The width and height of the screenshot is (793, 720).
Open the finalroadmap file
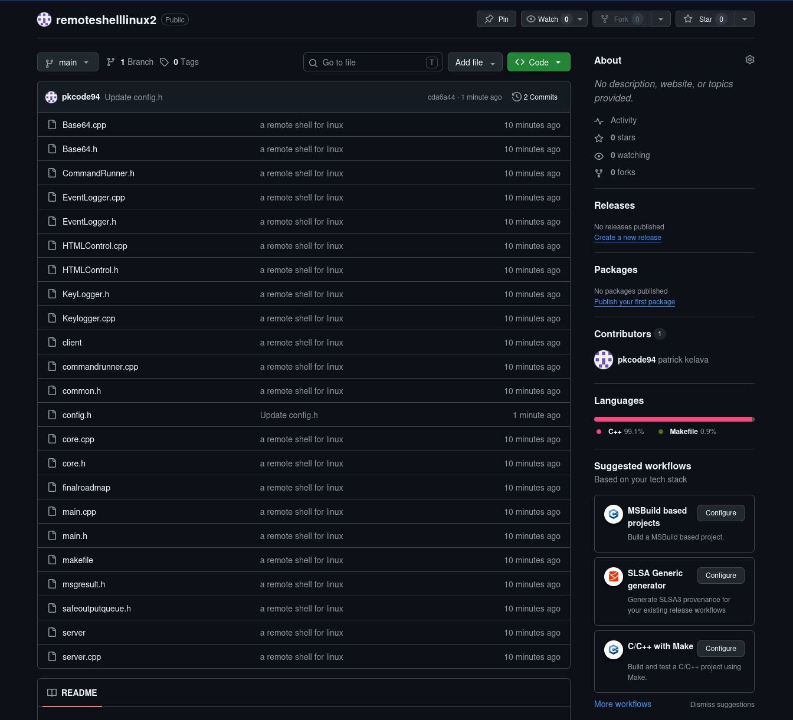[x=86, y=488]
